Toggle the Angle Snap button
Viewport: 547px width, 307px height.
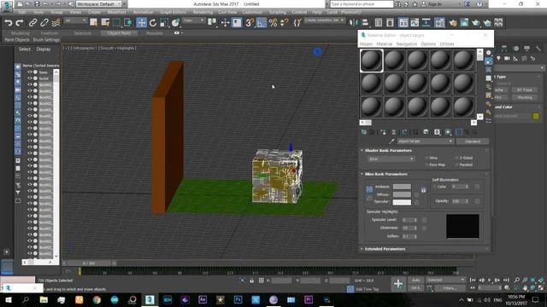(262, 23)
